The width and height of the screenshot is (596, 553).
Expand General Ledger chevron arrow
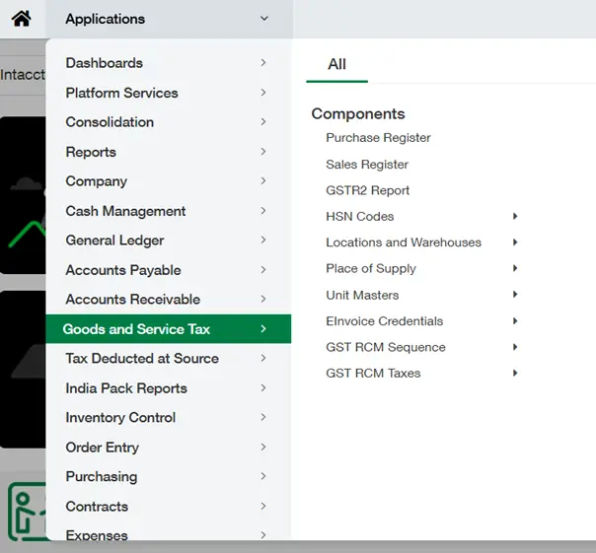pyautogui.click(x=263, y=241)
